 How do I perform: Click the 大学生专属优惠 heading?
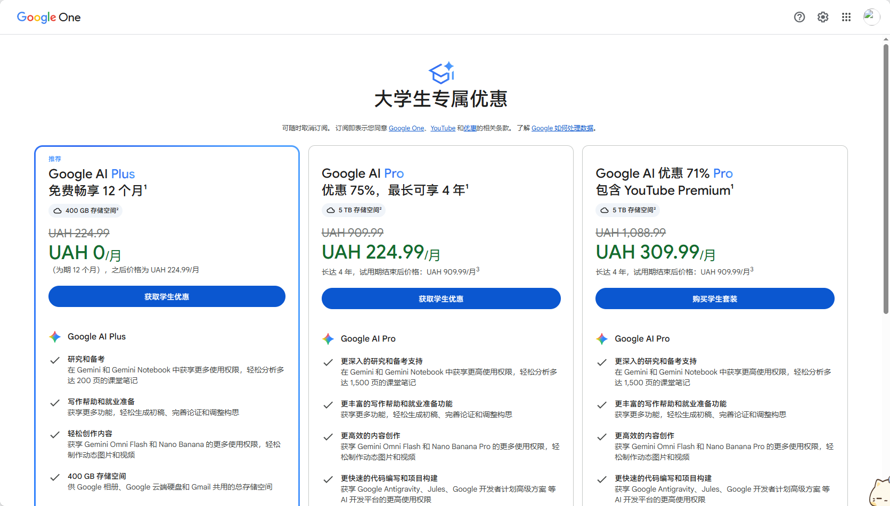(x=441, y=99)
